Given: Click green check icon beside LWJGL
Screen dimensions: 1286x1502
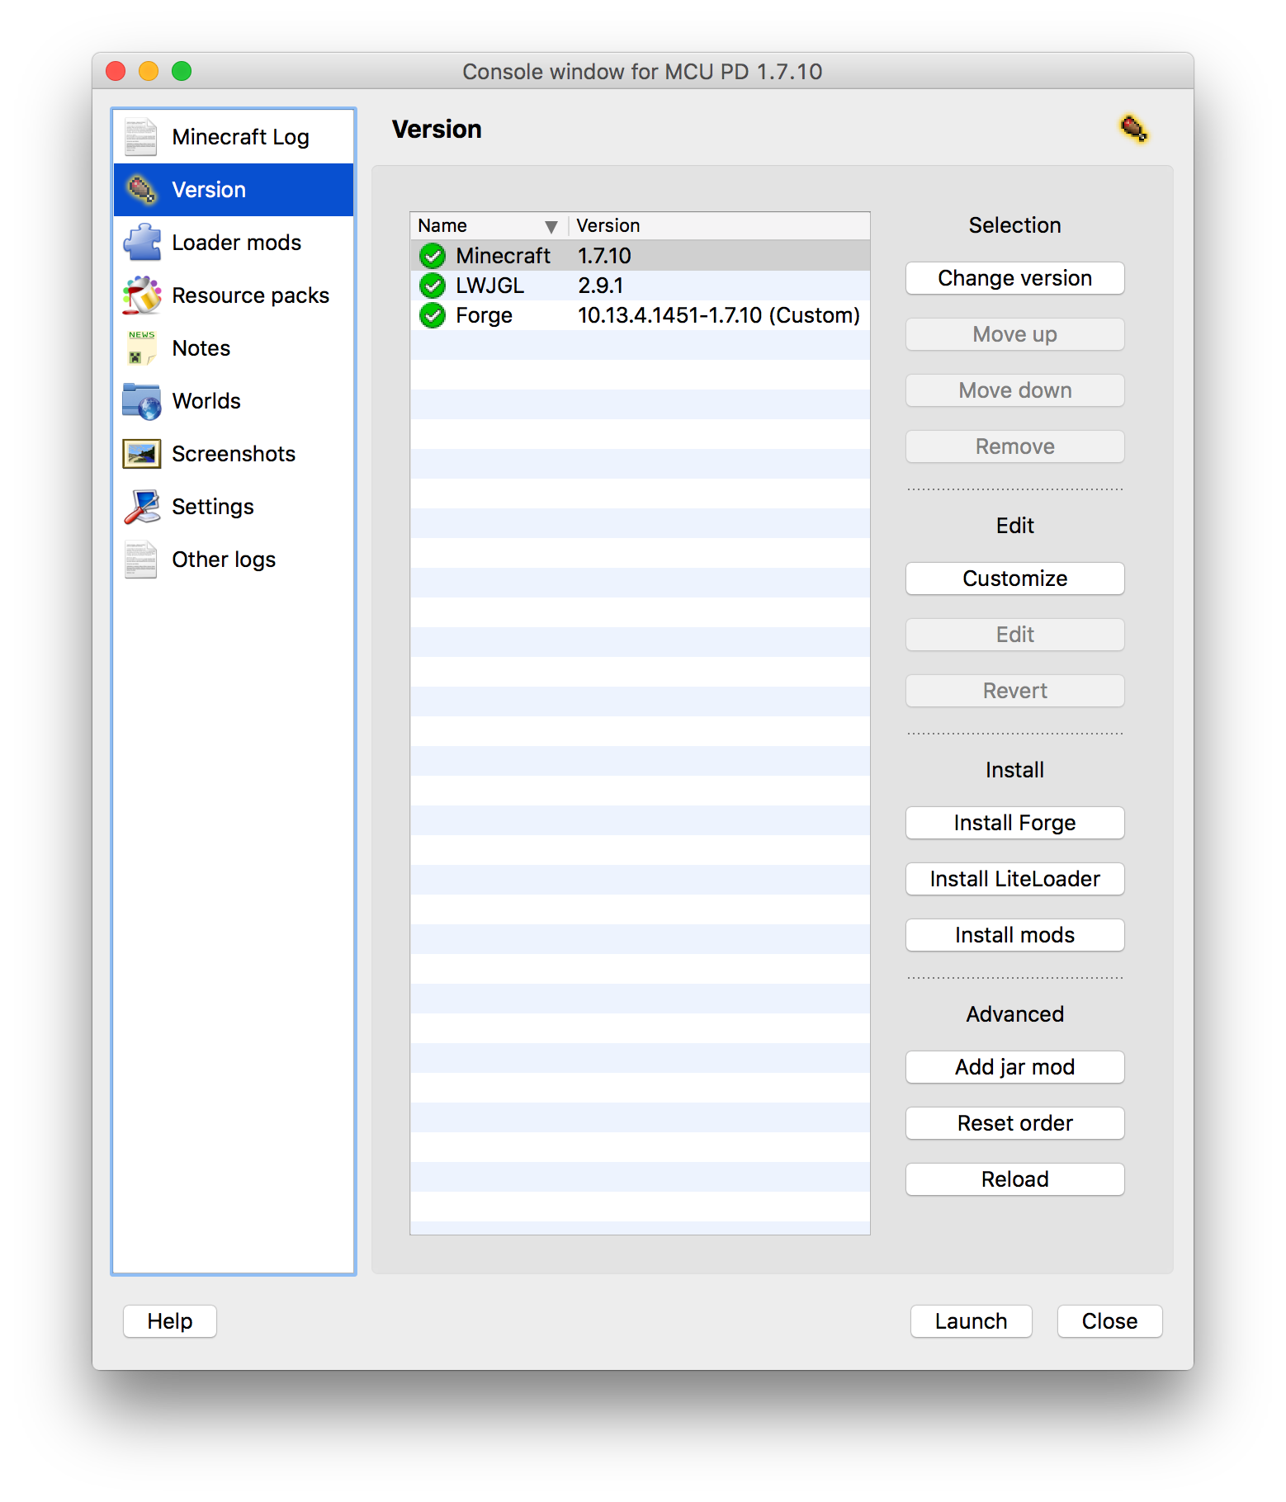Looking at the screenshot, I should [433, 286].
